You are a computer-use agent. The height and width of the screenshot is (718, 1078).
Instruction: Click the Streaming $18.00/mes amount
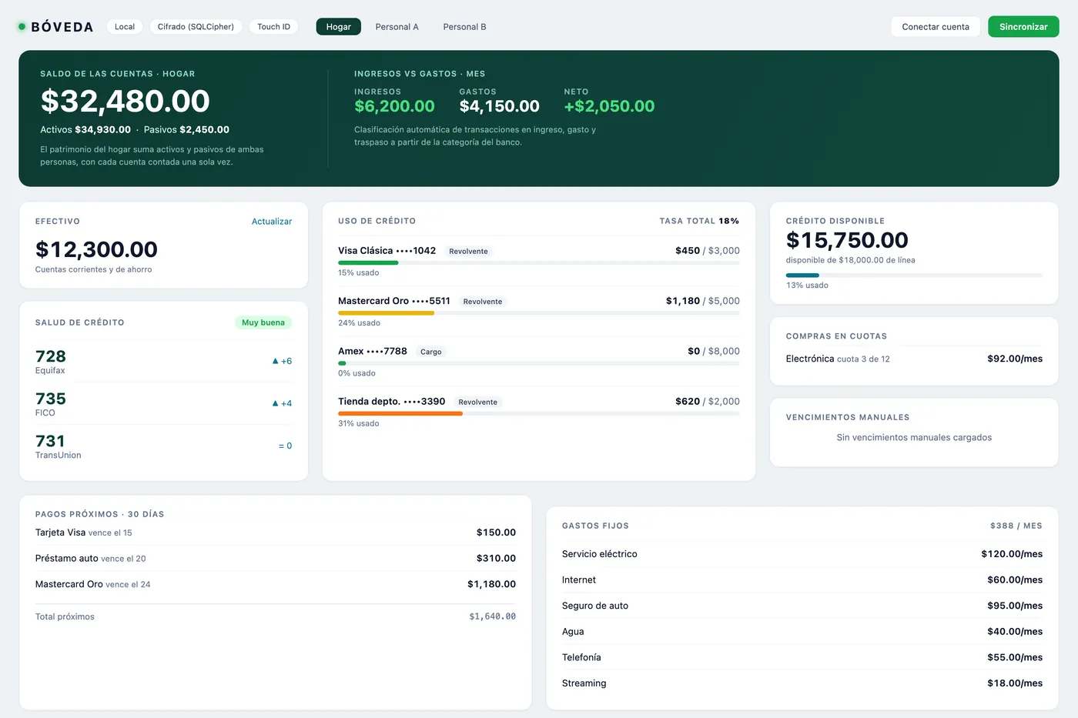[1015, 683]
